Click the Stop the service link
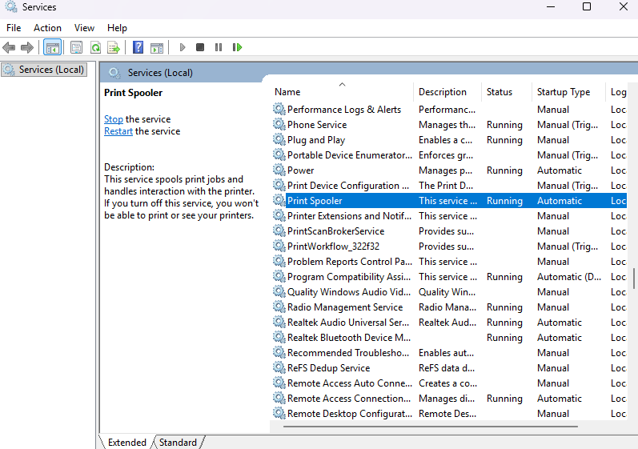Image resolution: width=638 pixels, height=449 pixels. point(114,119)
